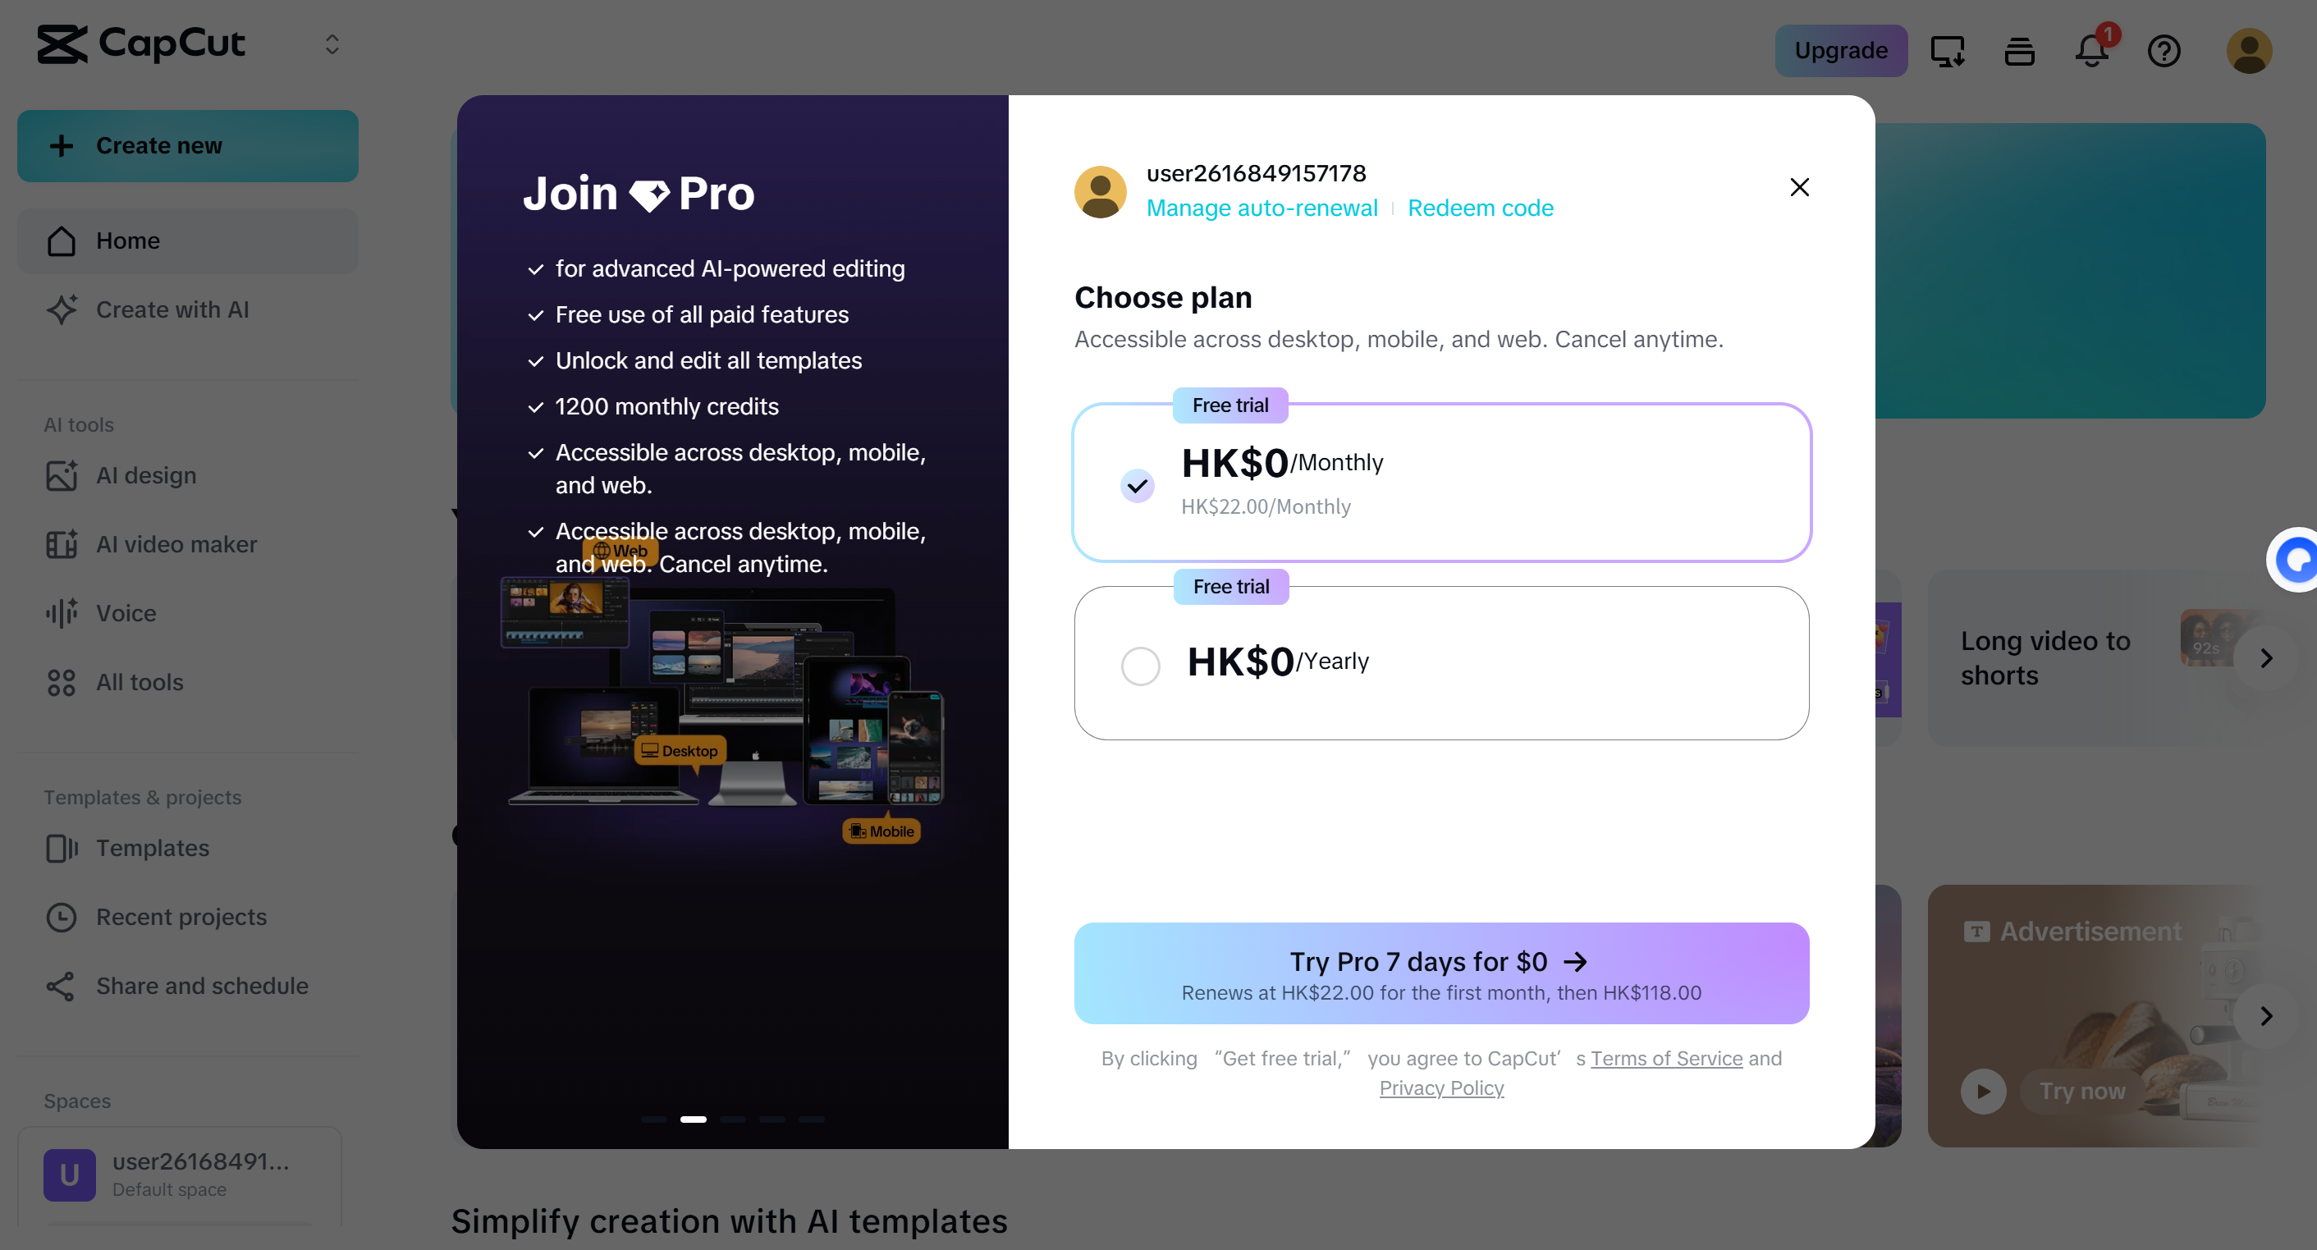Image resolution: width=2317 pixels, height=1250 pixels.
Task: Click the arrow next to Long video to shorts
Action: pyautogui.click(x=2266, y=658)
